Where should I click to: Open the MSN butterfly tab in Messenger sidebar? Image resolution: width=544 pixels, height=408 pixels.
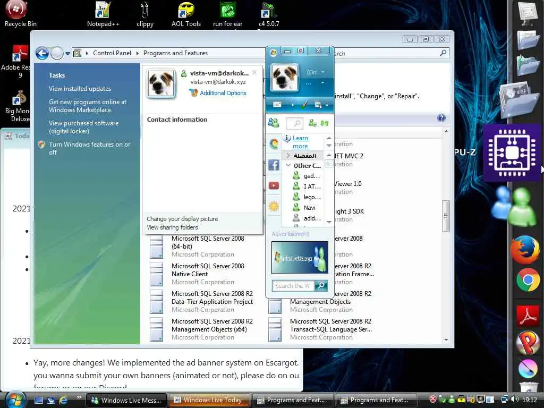tap(274, 143)
